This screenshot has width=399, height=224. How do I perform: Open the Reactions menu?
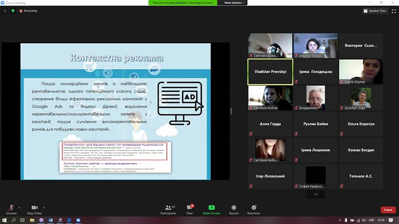254,208
